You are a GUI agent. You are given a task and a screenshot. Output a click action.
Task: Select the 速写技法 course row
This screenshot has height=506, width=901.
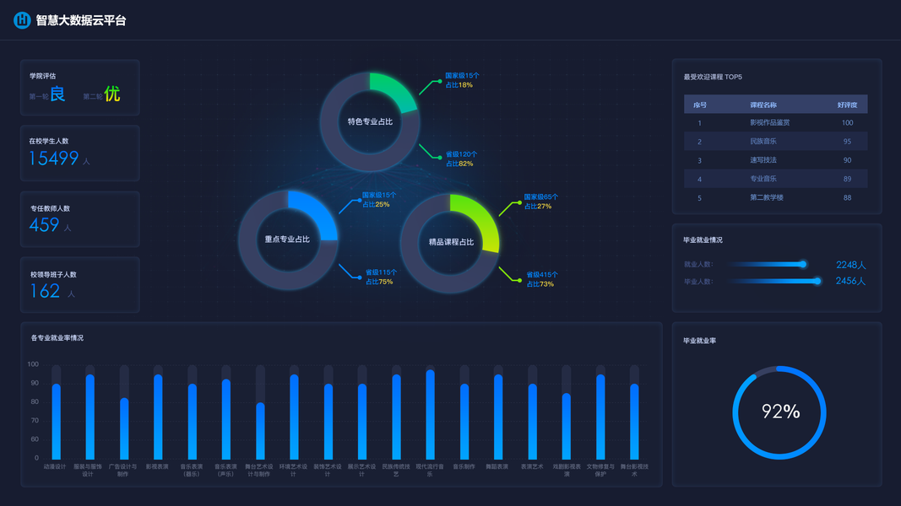click(776, 160)
